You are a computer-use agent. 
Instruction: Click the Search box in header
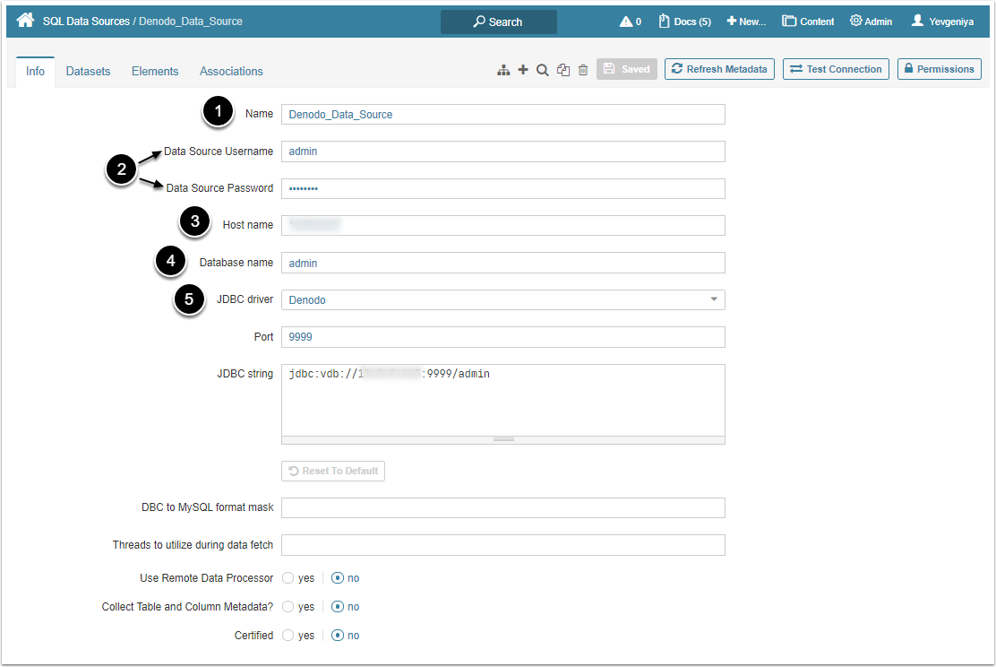tap(499, 22)
